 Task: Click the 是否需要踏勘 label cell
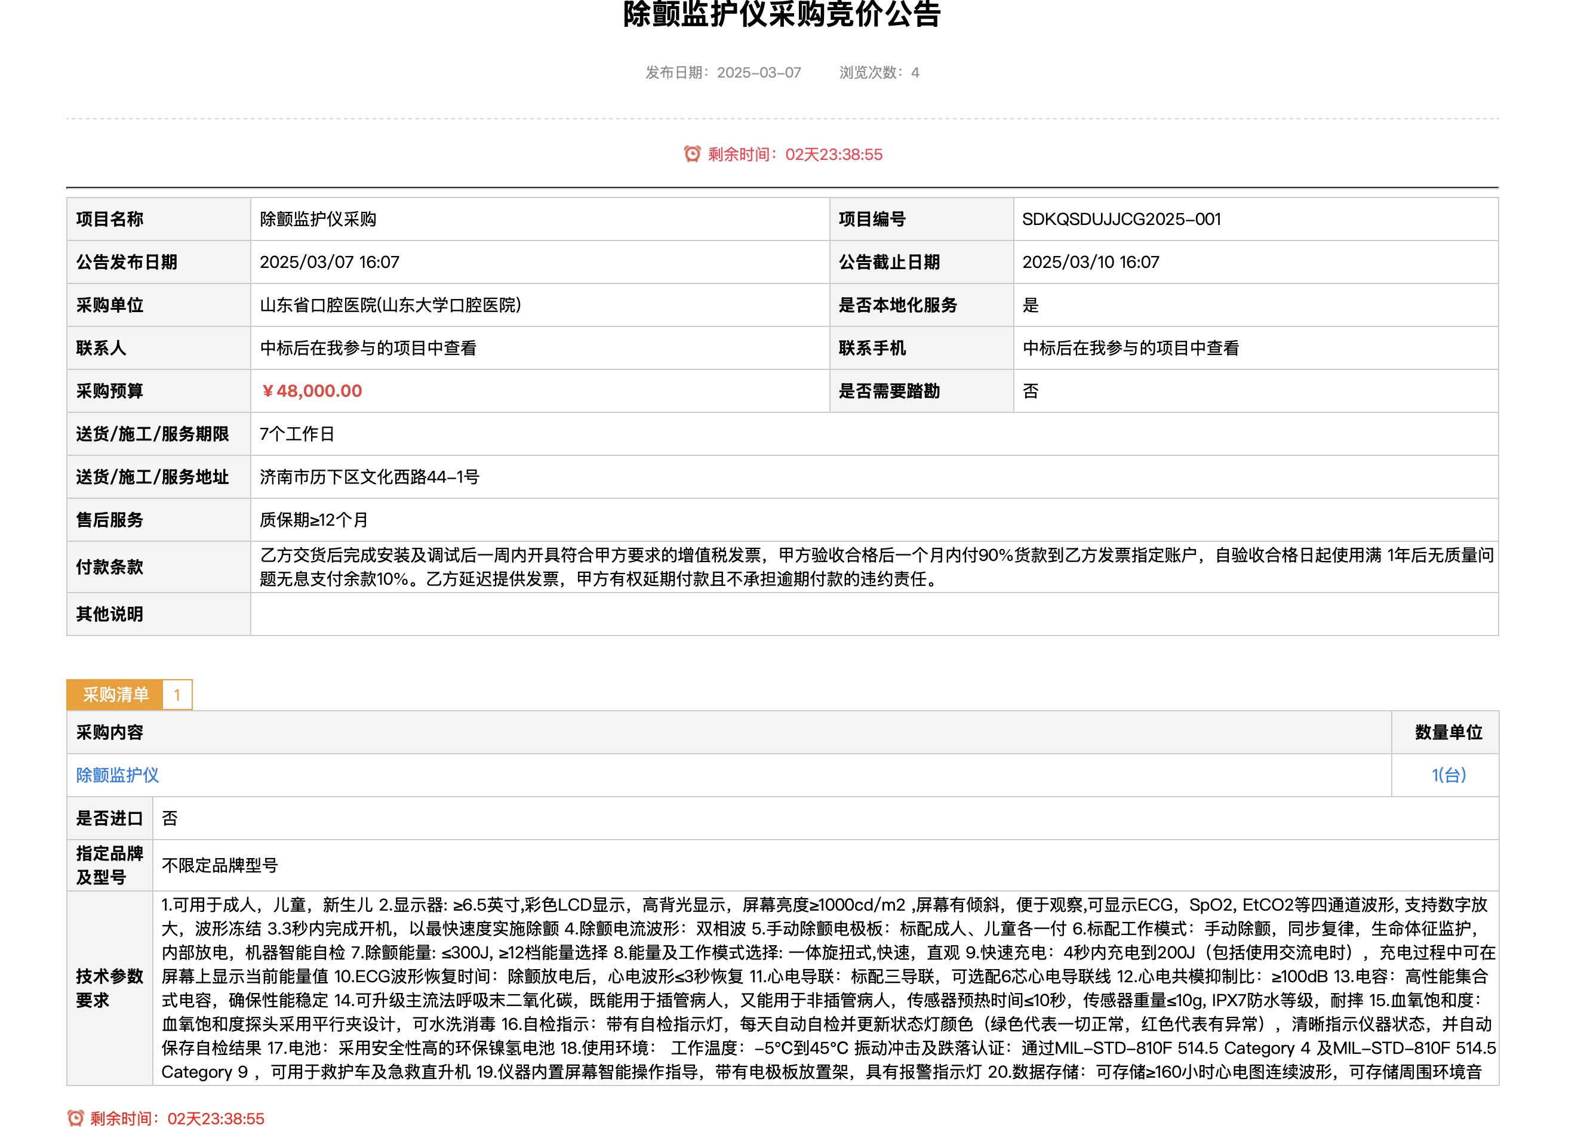[921, 391]
